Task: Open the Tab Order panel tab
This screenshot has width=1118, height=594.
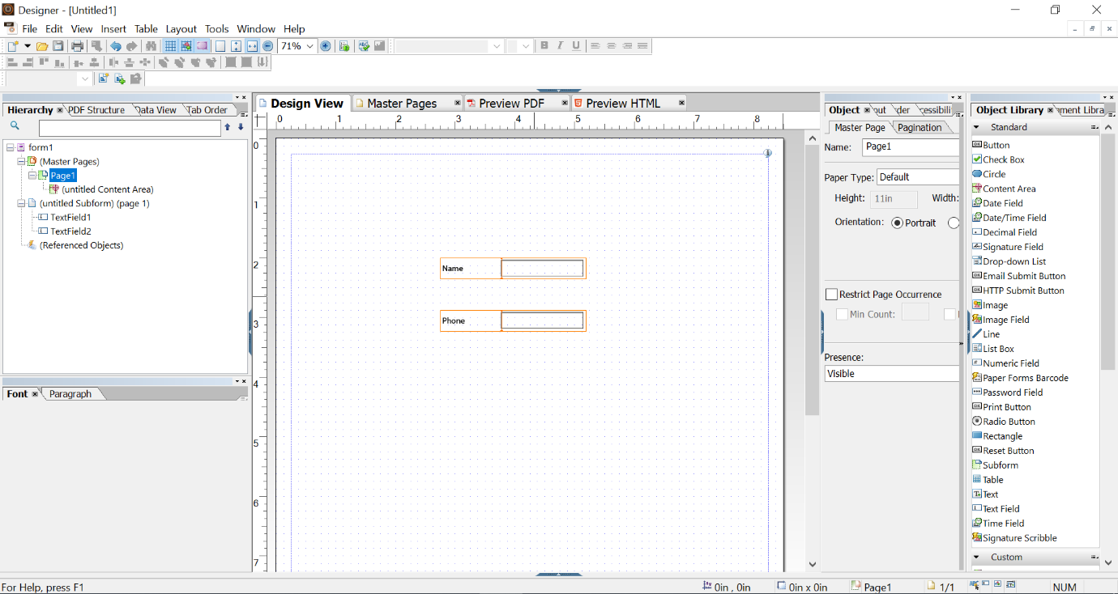Action: coord(208,110)
